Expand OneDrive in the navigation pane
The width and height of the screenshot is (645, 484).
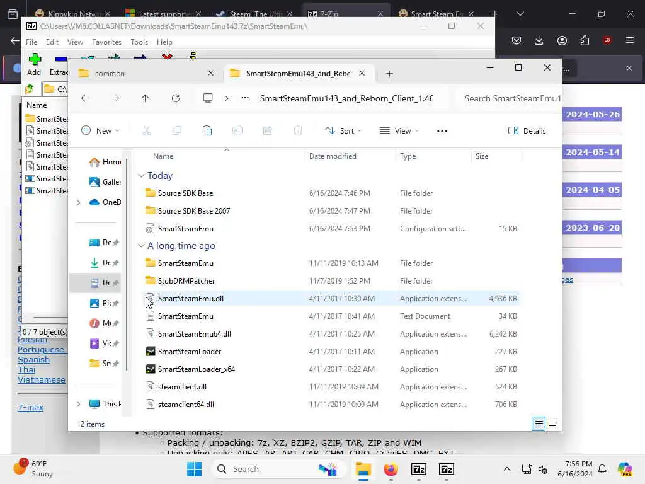click(79, 202)
